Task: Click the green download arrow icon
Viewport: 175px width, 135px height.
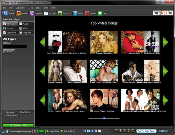Action: point(47,131)
